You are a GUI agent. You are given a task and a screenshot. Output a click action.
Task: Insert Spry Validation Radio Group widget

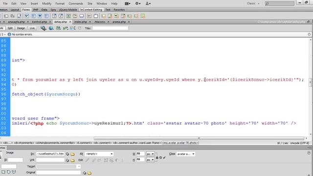[x=142, y=16]
